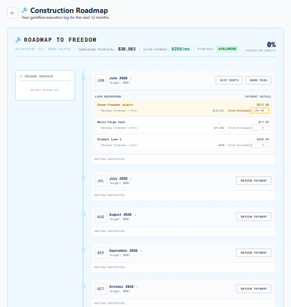Click the 'No past records yet.' message
291x307 pixels.
pyautogui.click(x=45, y=90)
